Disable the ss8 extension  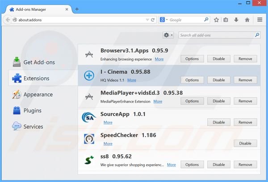tap(218, 165)
